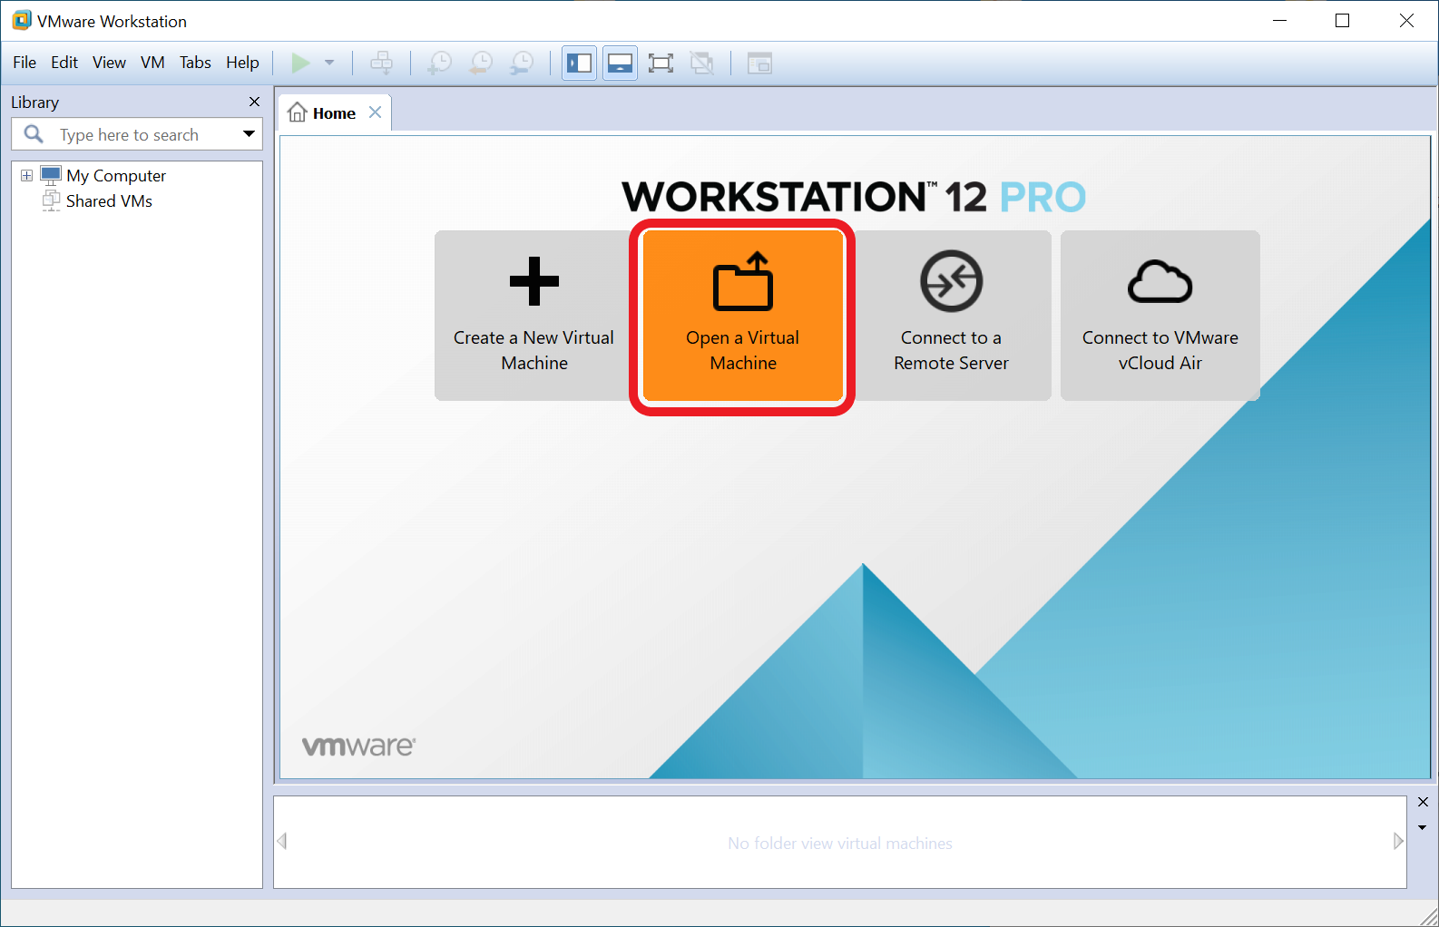
Task: Click Send Ctrl+Alt+Del toolbar icon
Action: pyautogui.click(x=382, y=63)
